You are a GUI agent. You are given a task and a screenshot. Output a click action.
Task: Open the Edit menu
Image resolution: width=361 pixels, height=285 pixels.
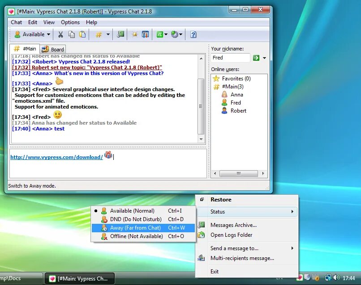[33, 22]
